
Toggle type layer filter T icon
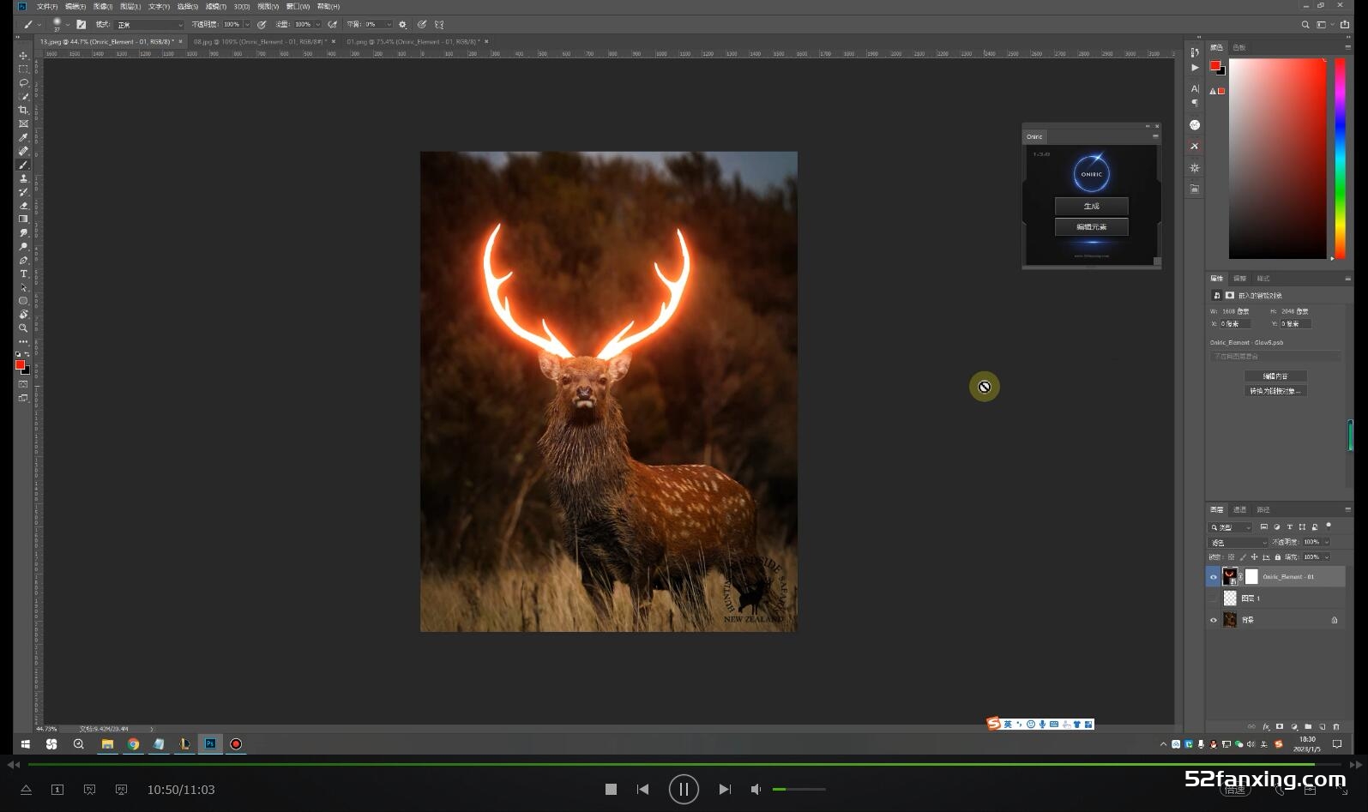point(1289,527)
